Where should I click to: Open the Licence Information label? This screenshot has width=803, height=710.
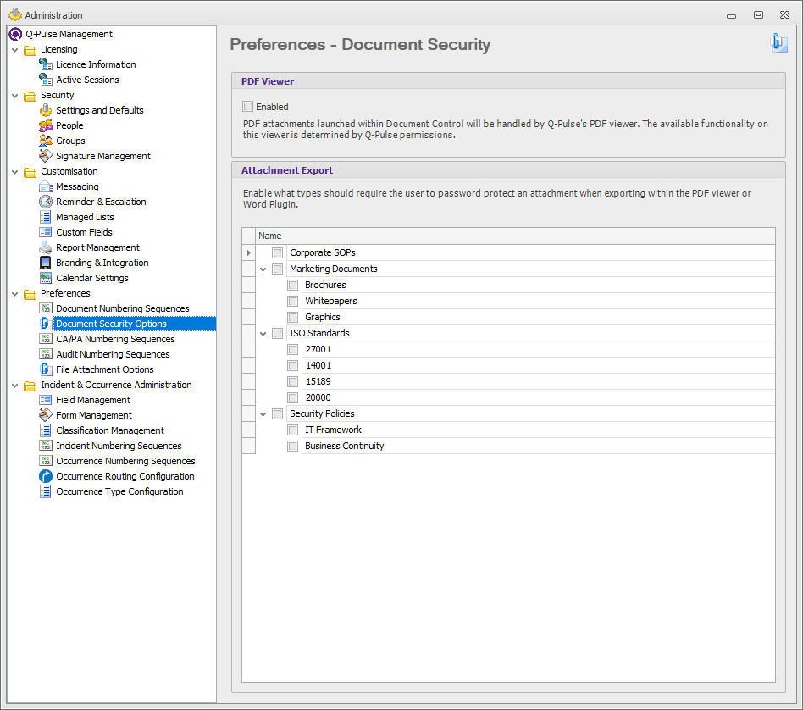[96, 64]
